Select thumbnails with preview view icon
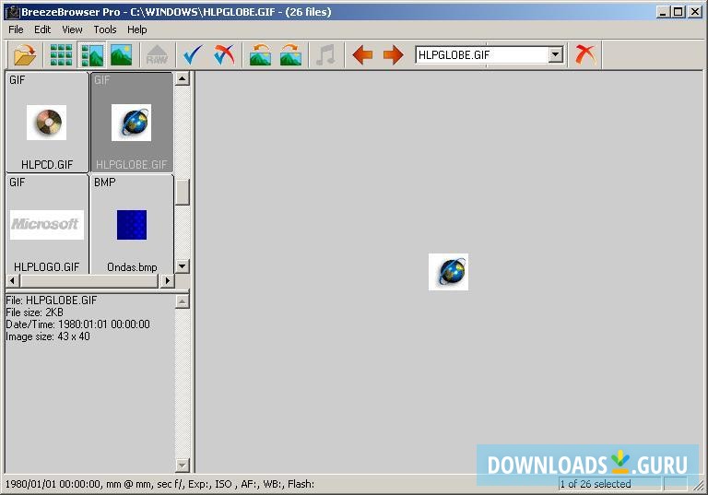This screenshot has height=495, width=708. click(92, 54)
